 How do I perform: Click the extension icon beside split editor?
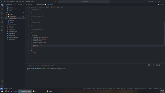pyautogui.click(x=159, y=5)
